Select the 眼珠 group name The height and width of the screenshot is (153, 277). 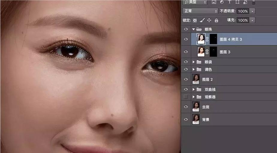208,29
